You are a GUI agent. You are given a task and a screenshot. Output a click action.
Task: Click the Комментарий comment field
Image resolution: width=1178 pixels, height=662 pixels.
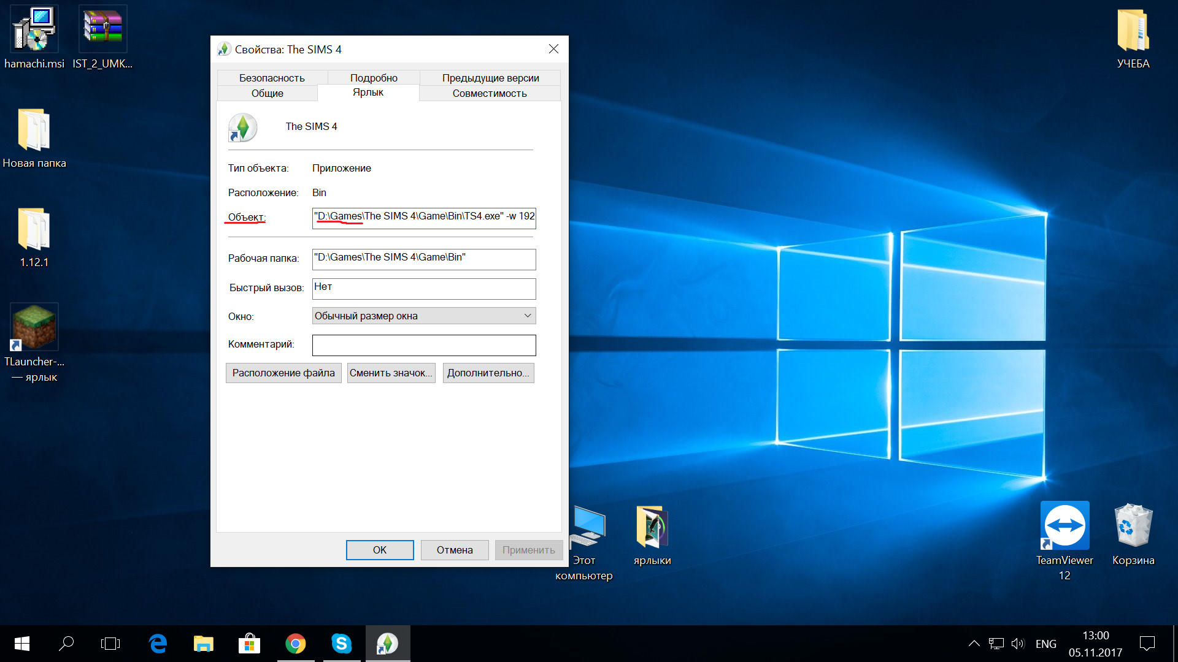[424, 345]
